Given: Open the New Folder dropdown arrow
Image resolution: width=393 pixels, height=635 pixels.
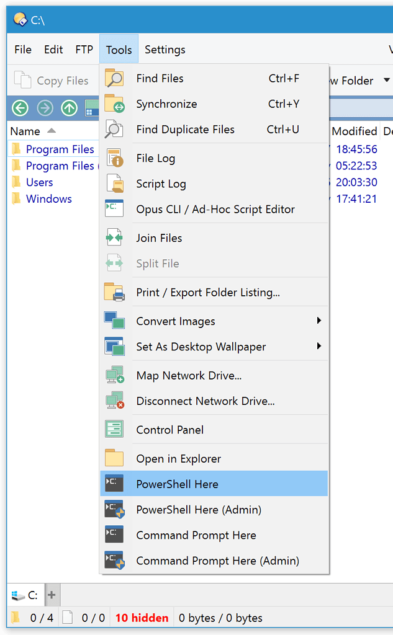Looking at the screenshot, I should (387, 81).
